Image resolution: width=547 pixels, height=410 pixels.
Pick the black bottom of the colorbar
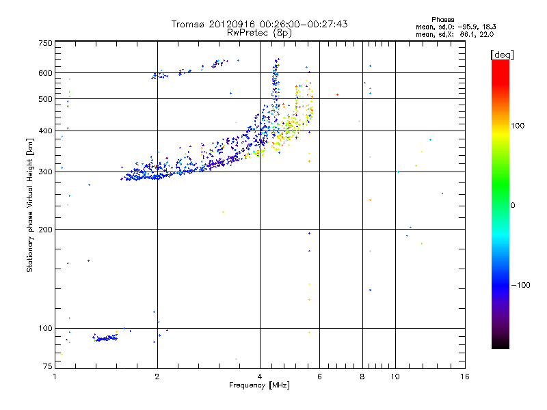pos(501,344)
